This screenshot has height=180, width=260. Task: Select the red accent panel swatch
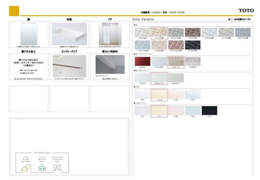click(x=142, y=61)
